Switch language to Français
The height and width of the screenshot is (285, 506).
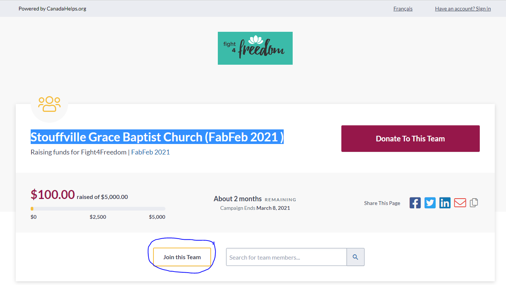[403, 9]
